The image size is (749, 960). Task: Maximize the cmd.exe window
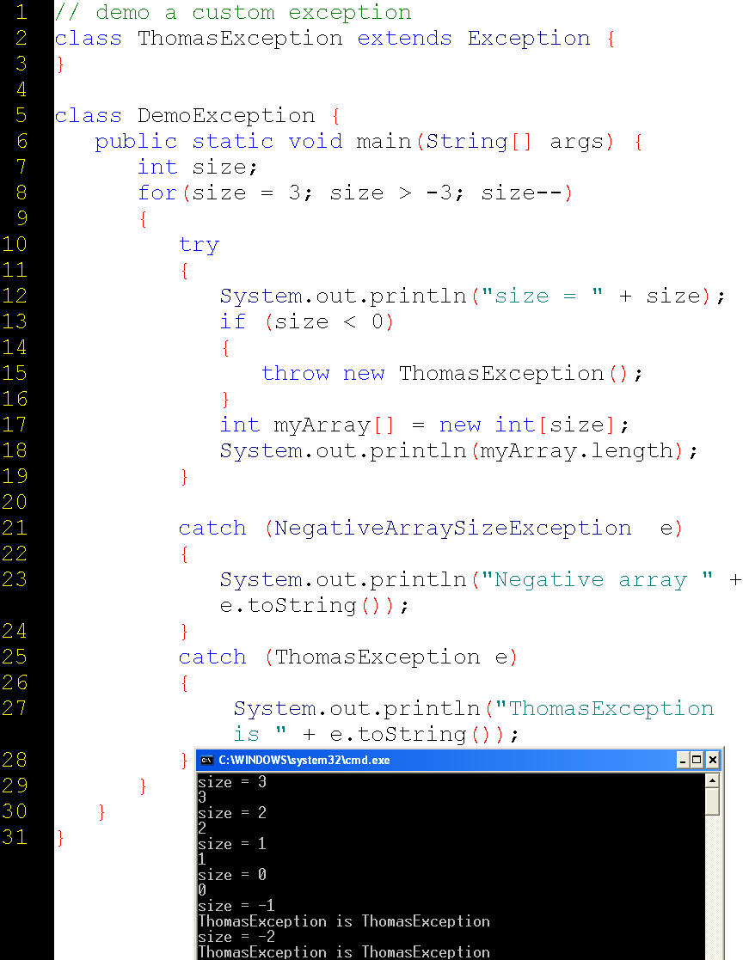pyautogui.click(x=697, y=761)
